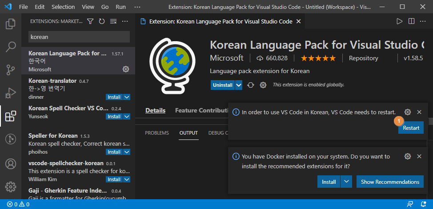Switch to the Details tab
Screen dimensions: 433x209
point(156,111)
